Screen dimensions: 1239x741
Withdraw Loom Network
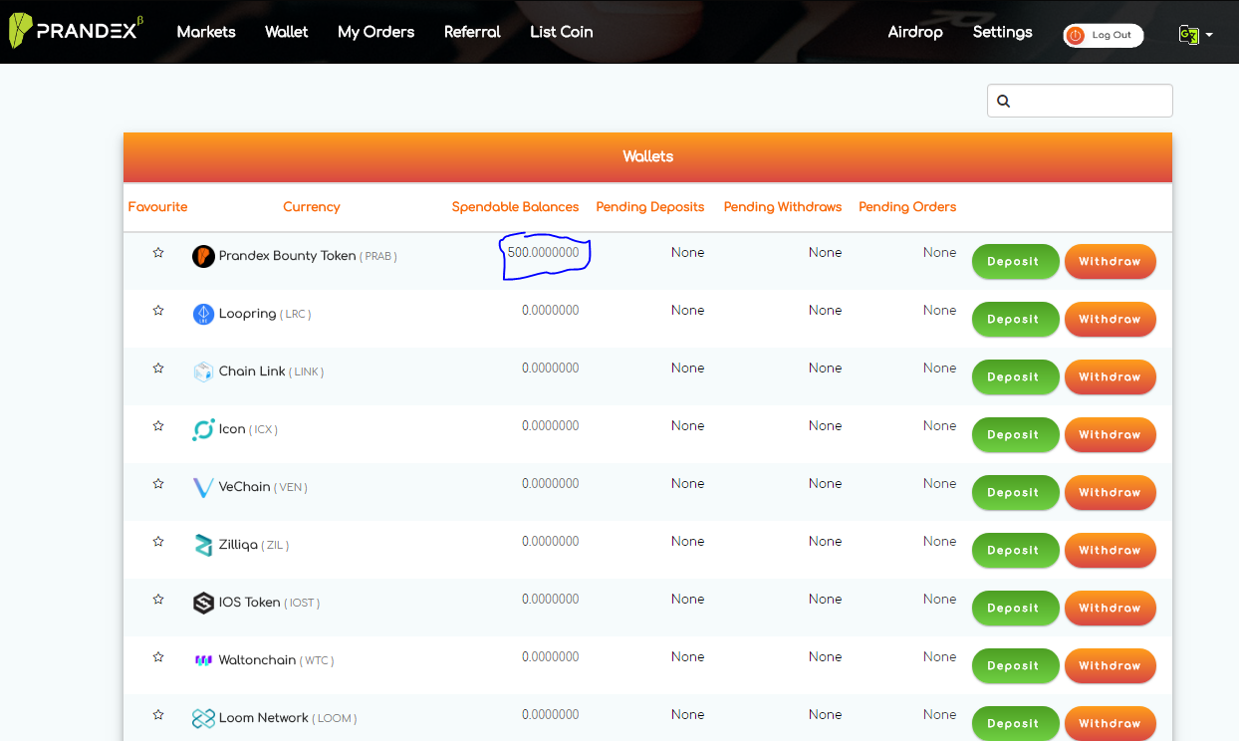pos(1111,724)
